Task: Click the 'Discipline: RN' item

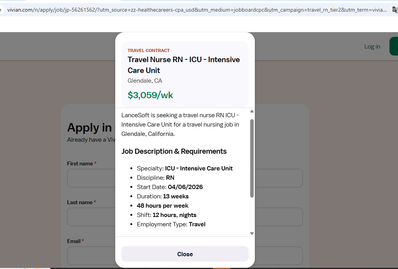Action: [x=155, y=178]
